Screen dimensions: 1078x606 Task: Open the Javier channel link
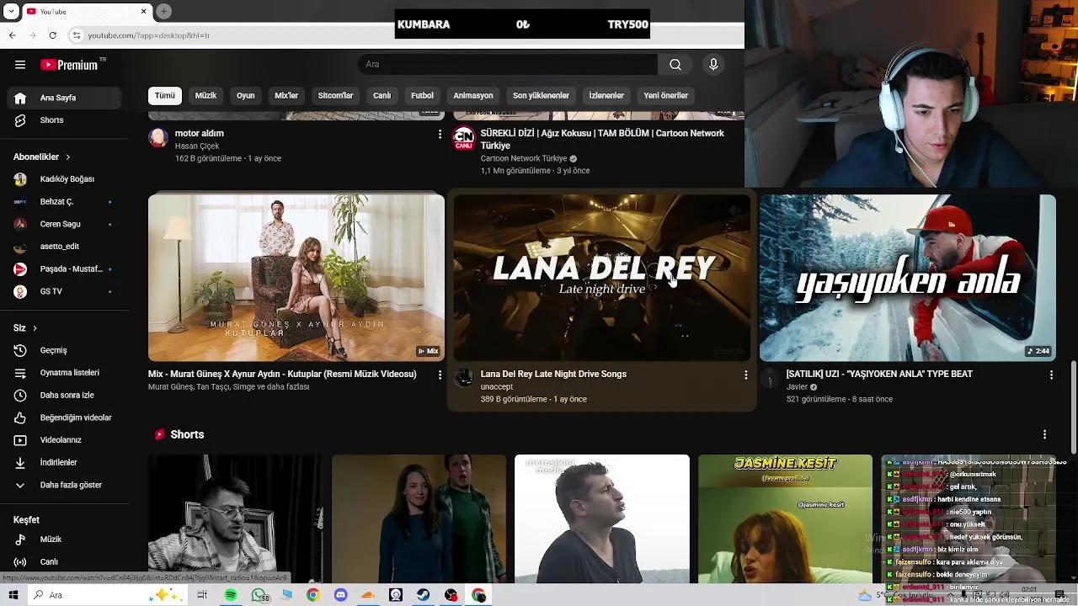(x=797, y=387)
